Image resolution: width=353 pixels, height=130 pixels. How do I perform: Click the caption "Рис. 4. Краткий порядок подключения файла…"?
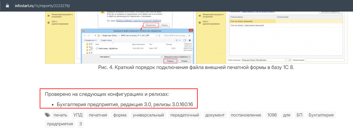click(196, 67)
